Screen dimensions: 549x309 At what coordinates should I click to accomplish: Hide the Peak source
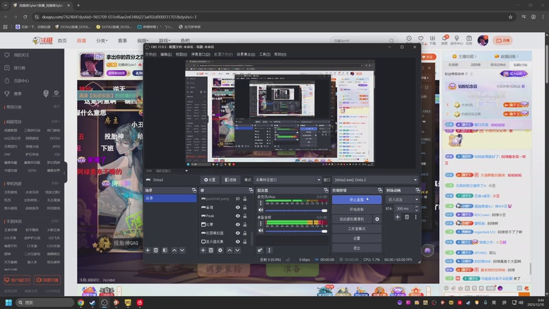(x=237, y=216)
